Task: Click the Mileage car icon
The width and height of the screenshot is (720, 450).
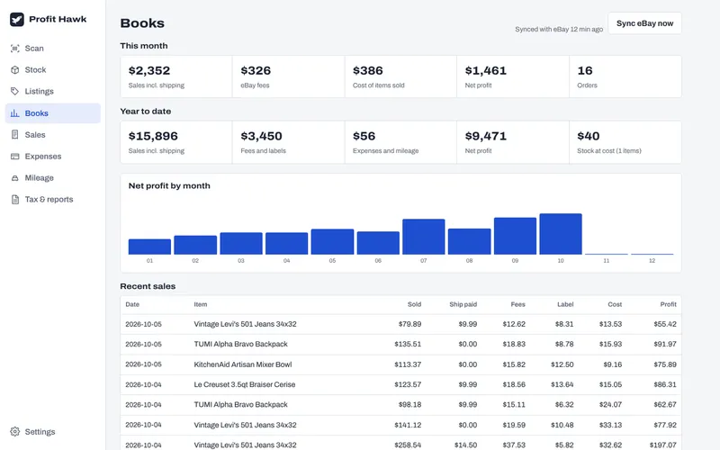Action: click(x=14, y=177)
